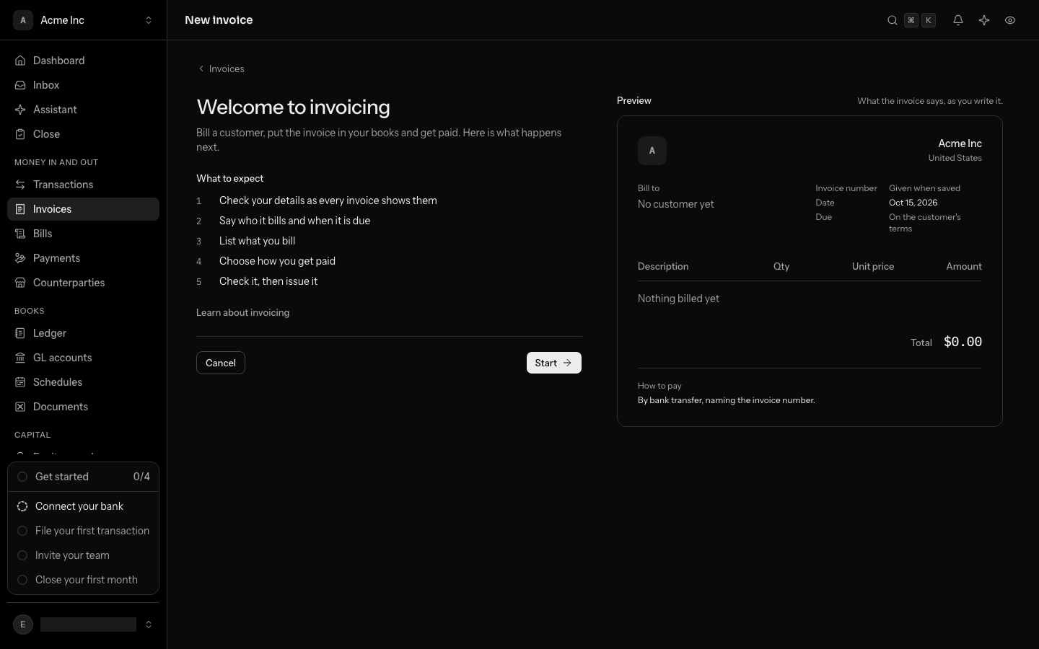Viewport: 1039px width, 649px height.
Task: Click the Close clipboard icon in sidebar
Action: [20, 134]
